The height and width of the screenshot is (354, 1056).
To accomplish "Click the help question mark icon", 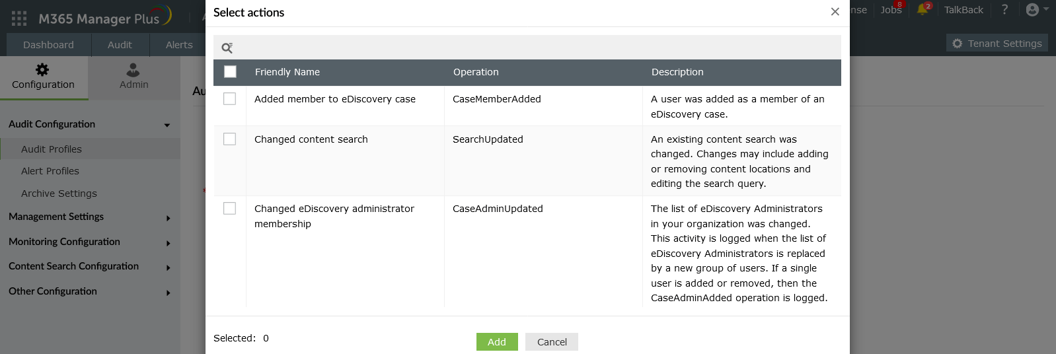I will click(x=1004, y=10).
